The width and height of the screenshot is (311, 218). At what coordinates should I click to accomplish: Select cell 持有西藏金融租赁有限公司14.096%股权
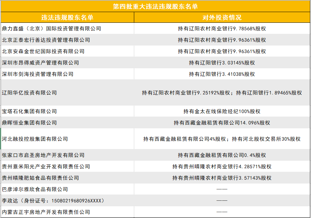pyautogui.click(x=222, y=123)
